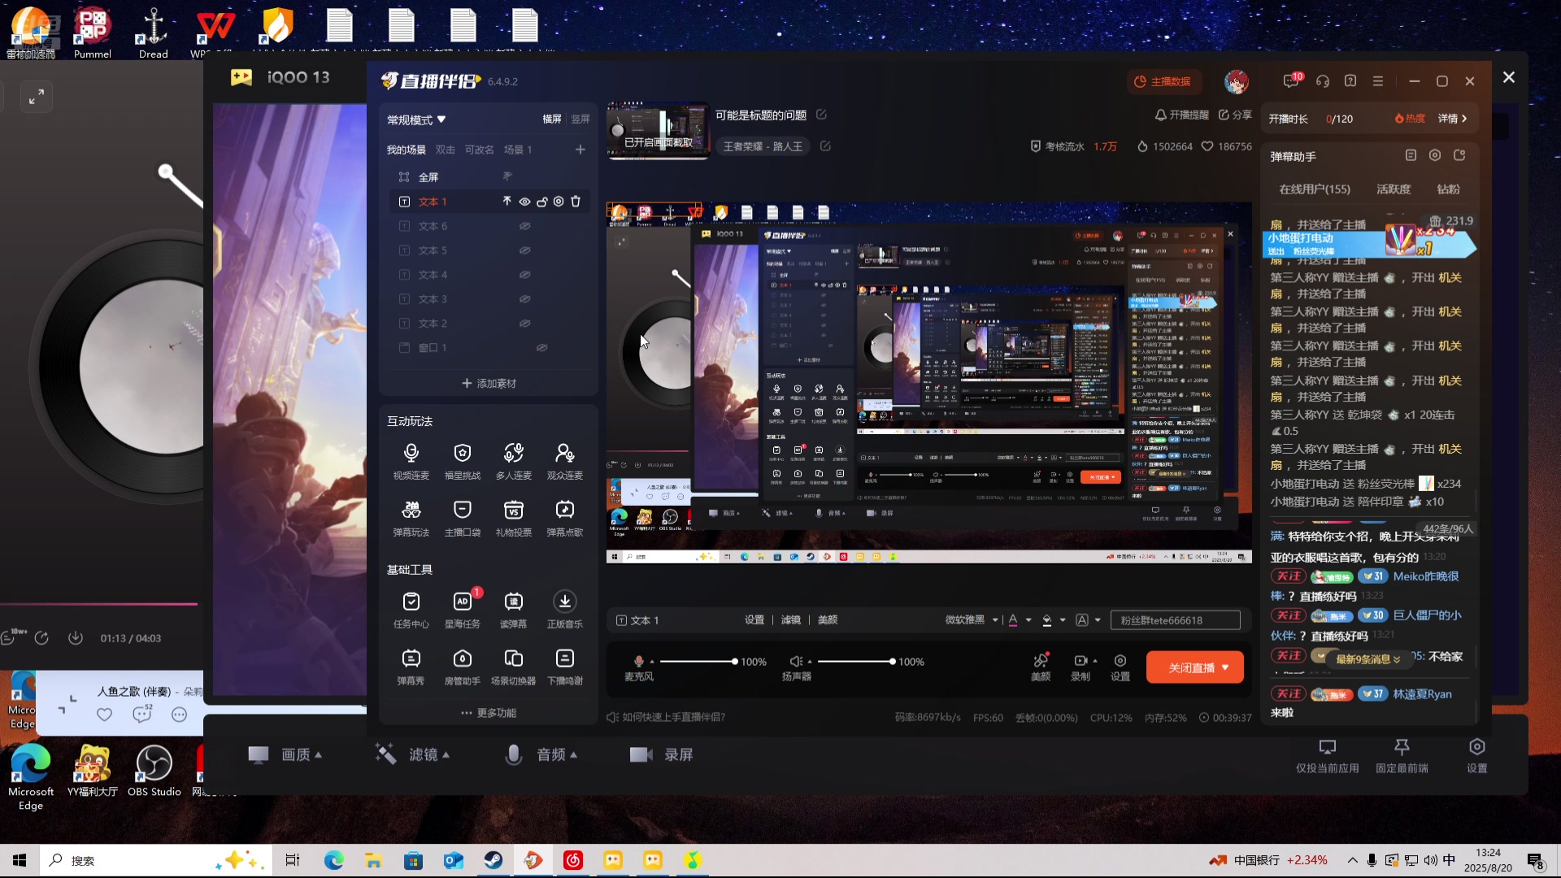Open 弹幕点歌 song request tool
This screenshot has height=878, width=1561.
pyautogui.click(x=565, y=517)
